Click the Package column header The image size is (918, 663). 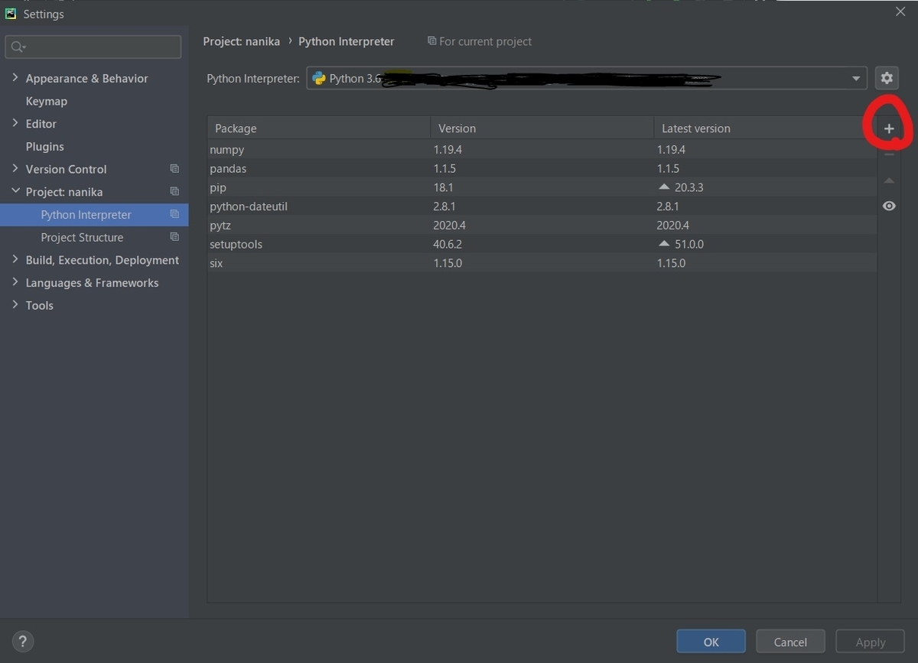pos(318,128)
